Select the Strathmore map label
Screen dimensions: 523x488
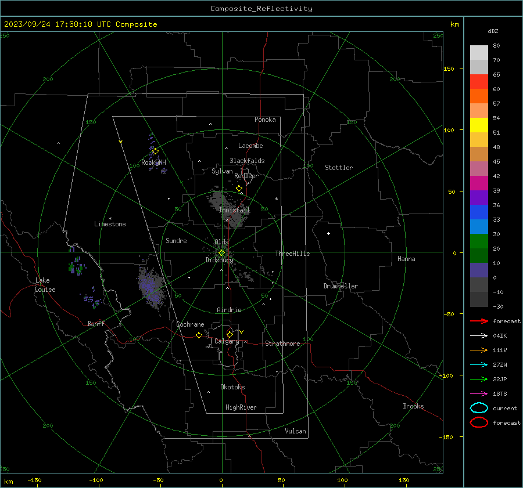(x=282, y=344)
